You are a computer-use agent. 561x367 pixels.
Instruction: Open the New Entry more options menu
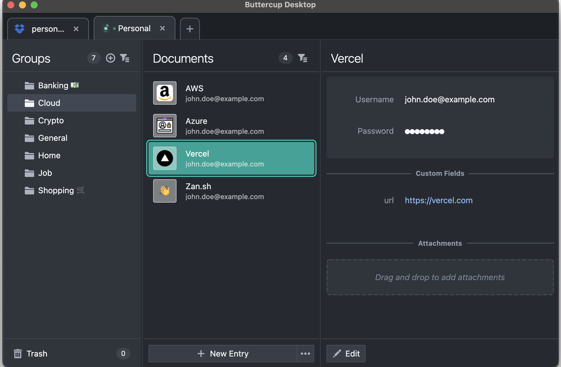coord(305,354)
